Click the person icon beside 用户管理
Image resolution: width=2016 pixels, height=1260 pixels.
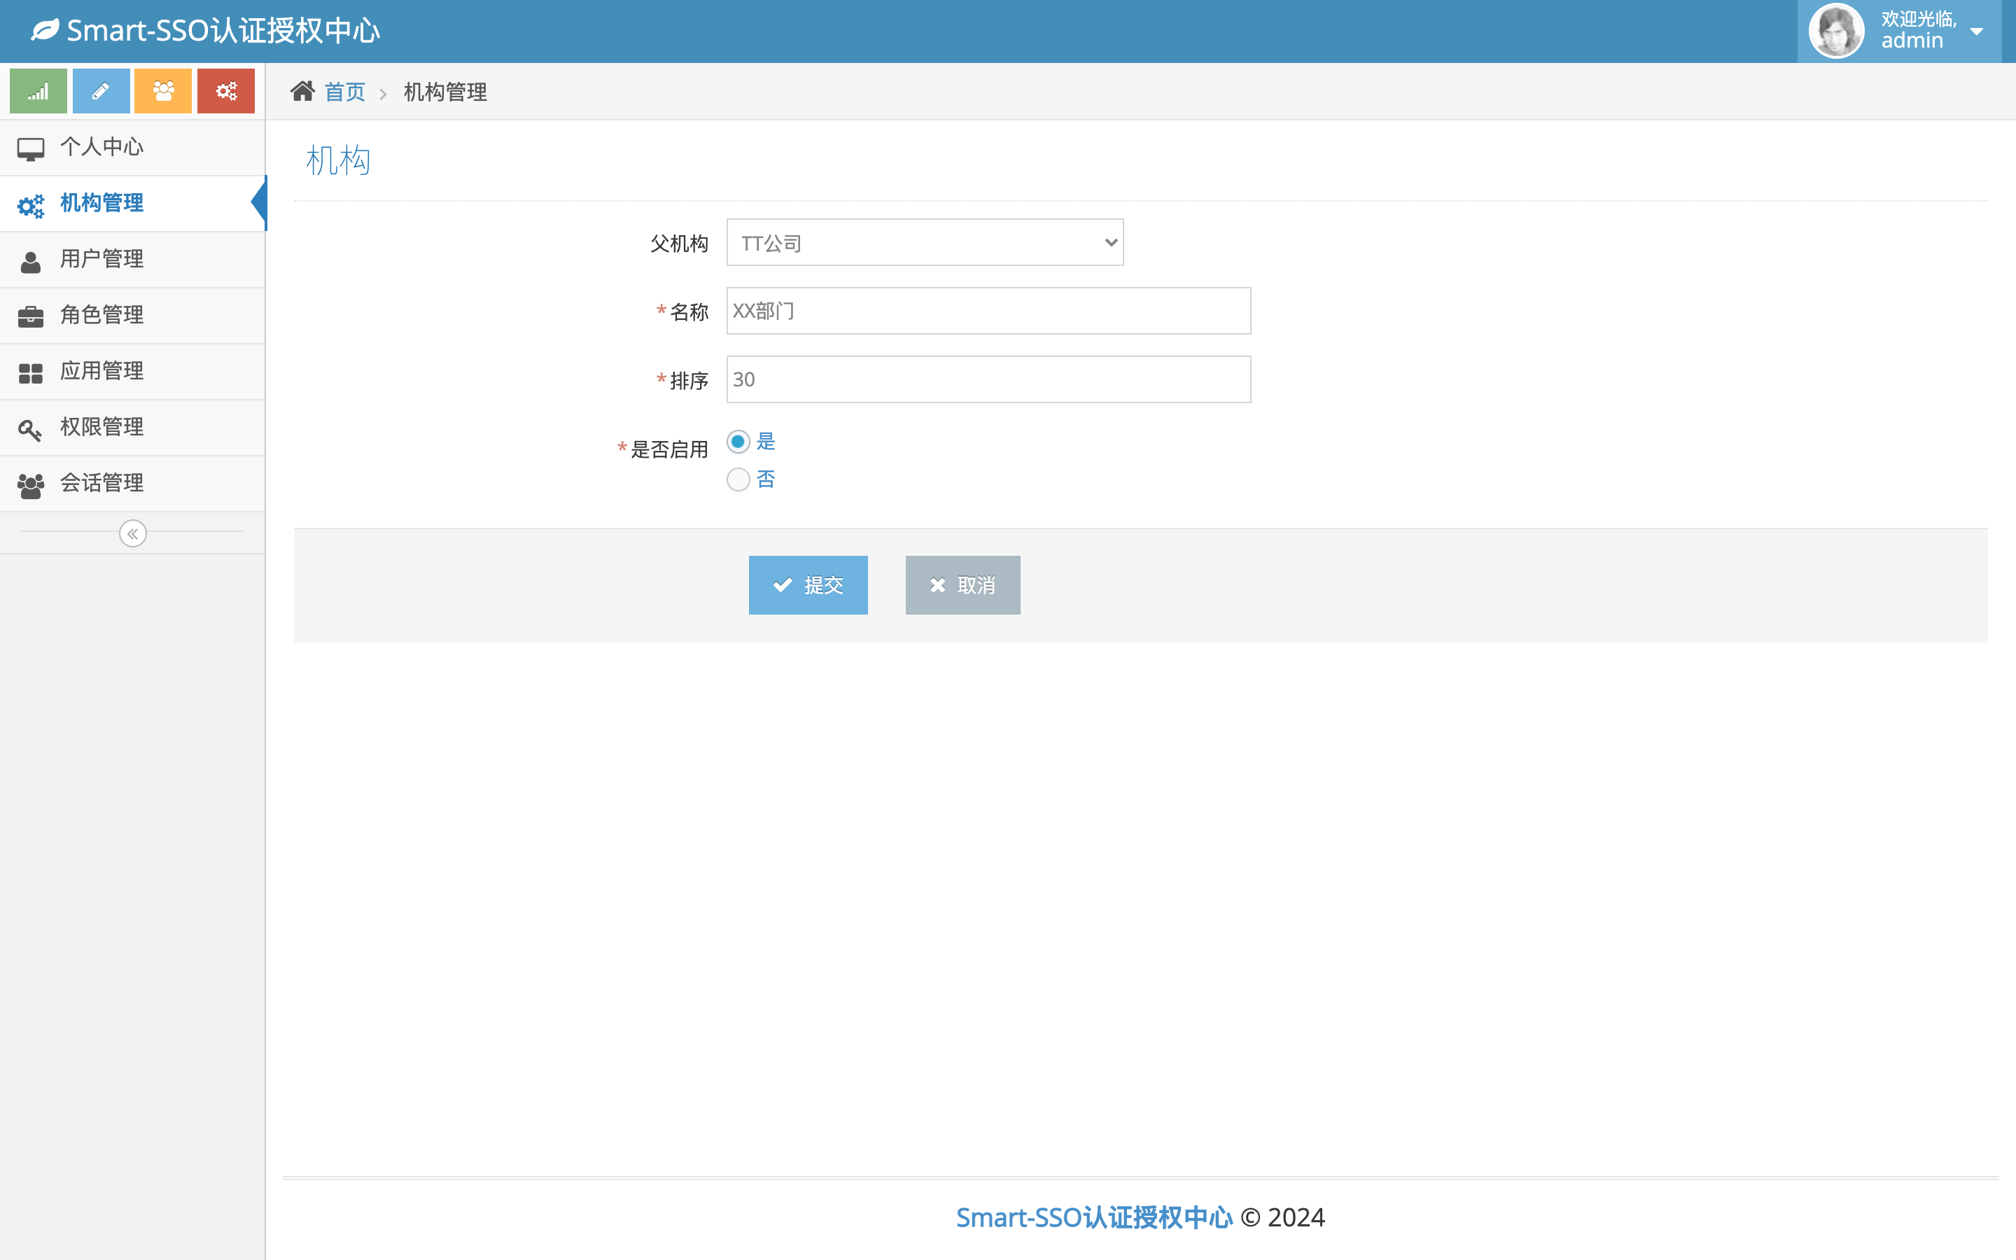click(x=31, y=262)
